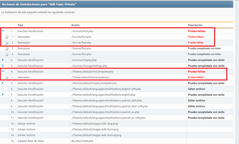Collapse the Post.template.php modification row
Screen dimensions: 239x144
pyautogui.click(x=3, y=71)
